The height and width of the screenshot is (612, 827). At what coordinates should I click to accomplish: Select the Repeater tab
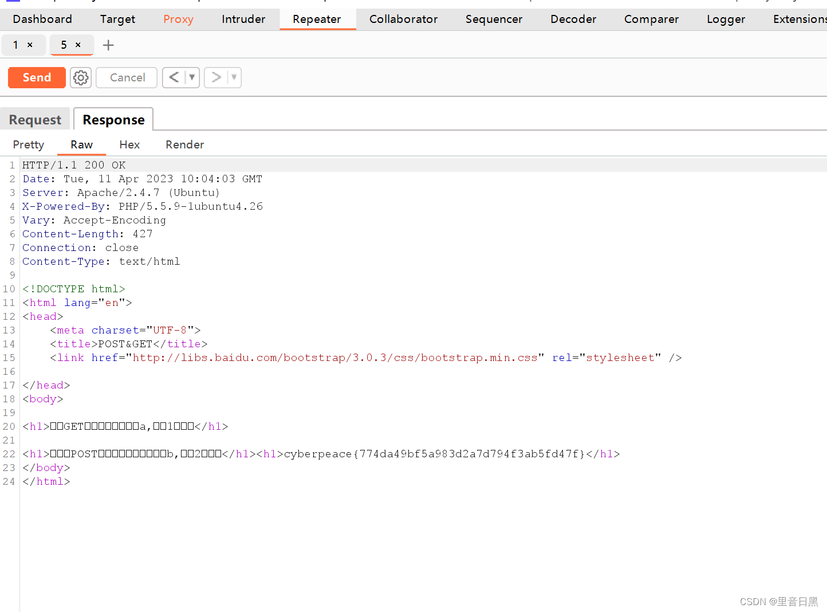317,19
